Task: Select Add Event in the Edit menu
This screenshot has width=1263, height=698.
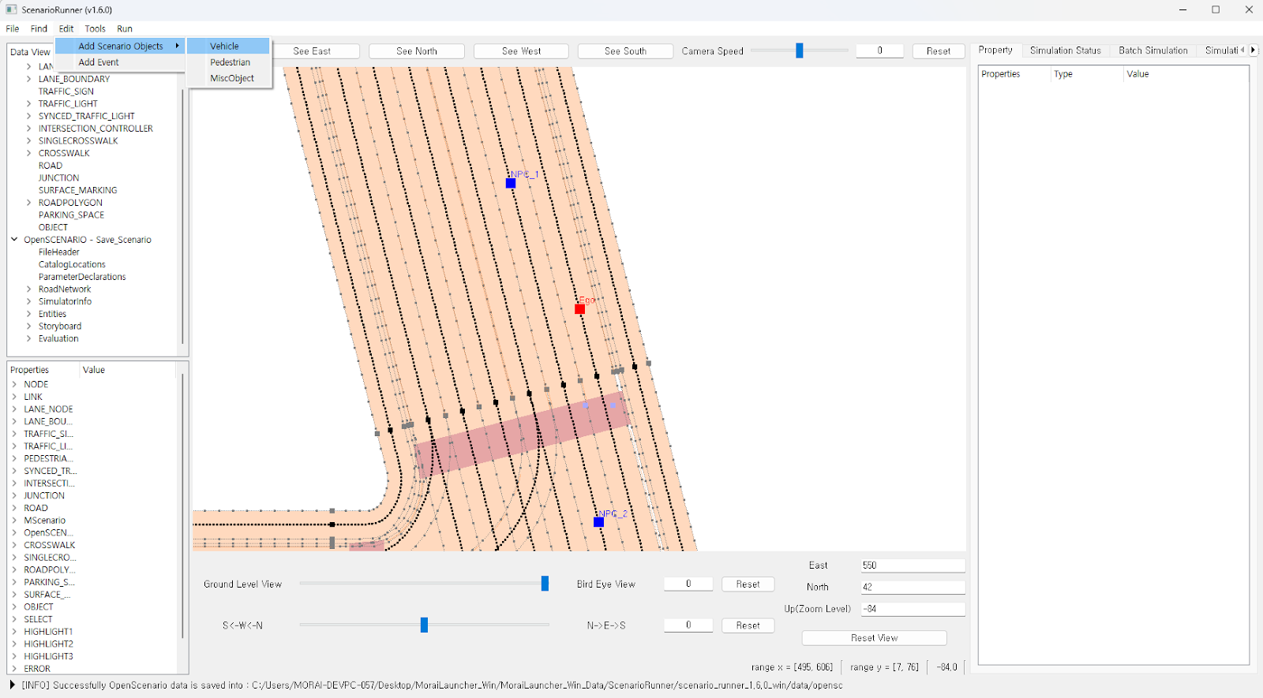Action: [x=99, y=62]
